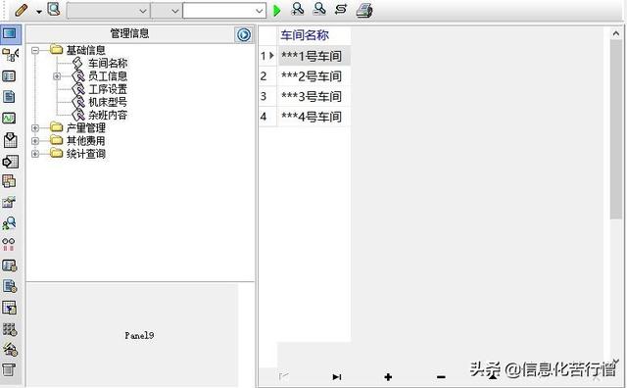
Task: Click the trash can icon in left sidebar
Action: tap(9, 369)
